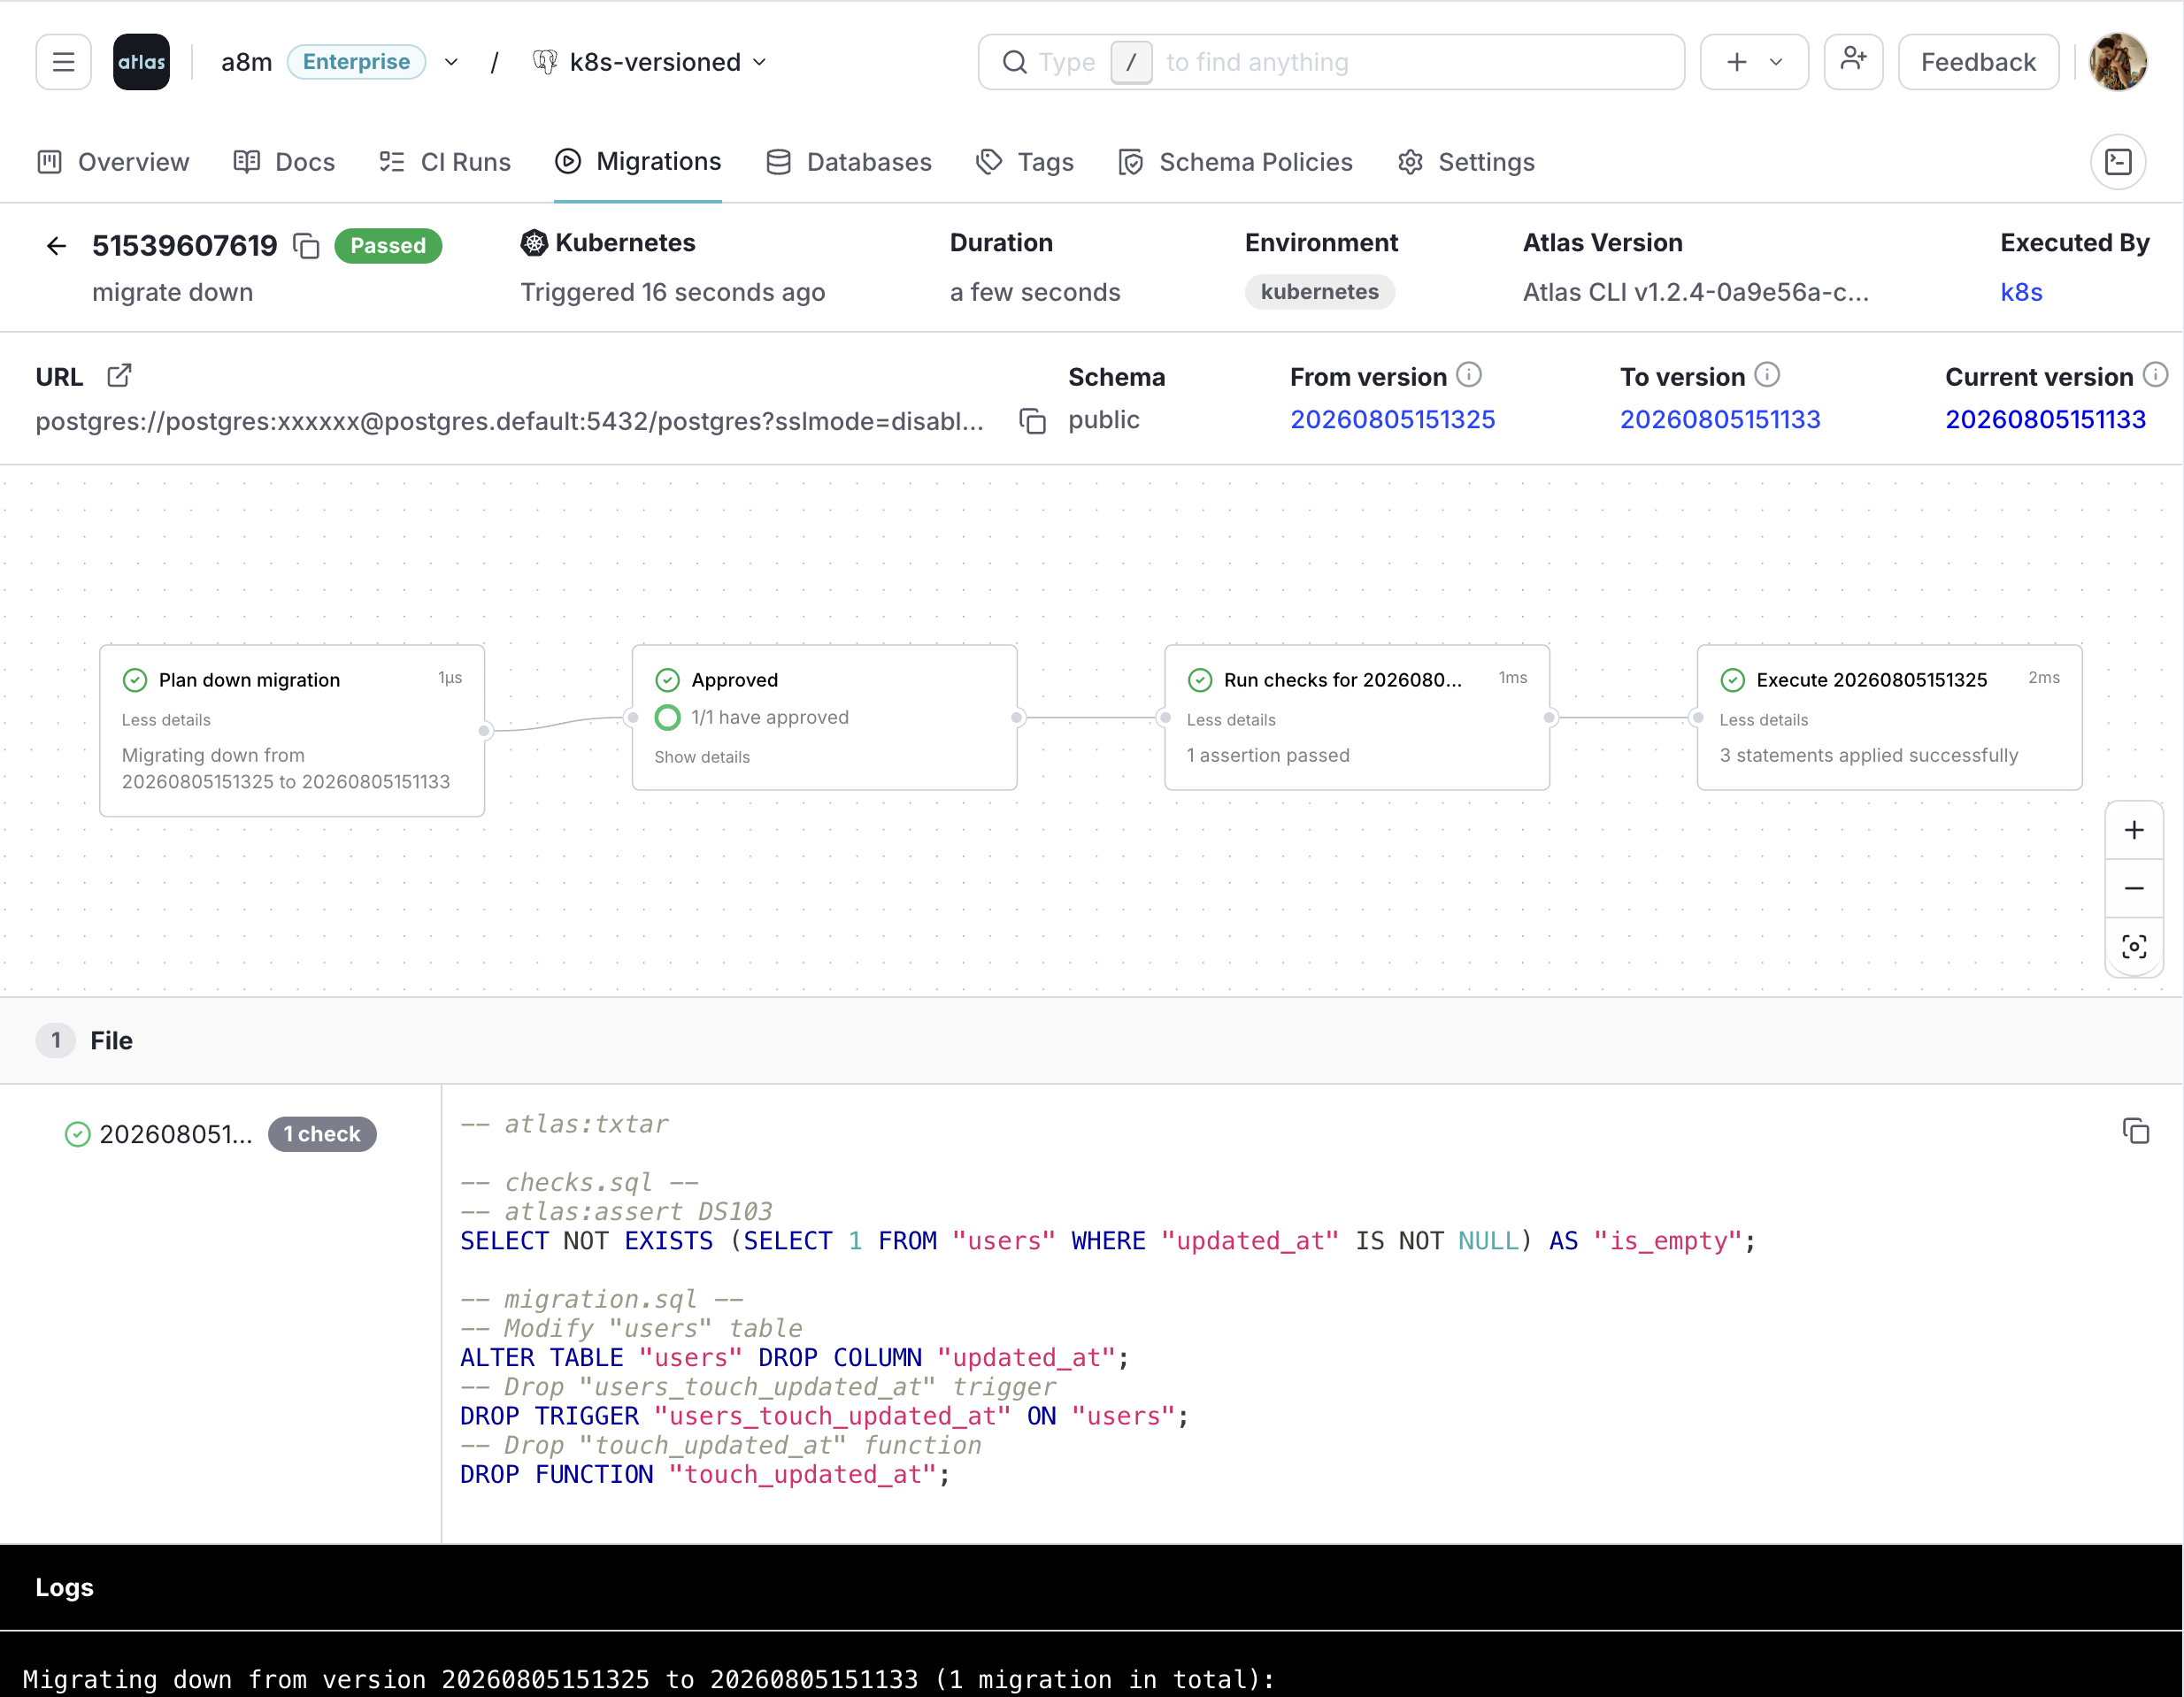
Task: Open the Feedback button
Action: [1977, 62]
